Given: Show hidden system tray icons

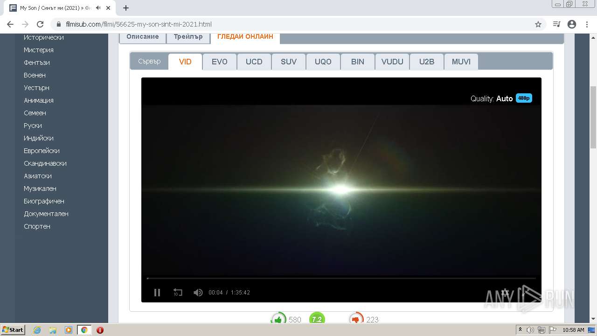Looking at the screenshot, I should [520, 330].
